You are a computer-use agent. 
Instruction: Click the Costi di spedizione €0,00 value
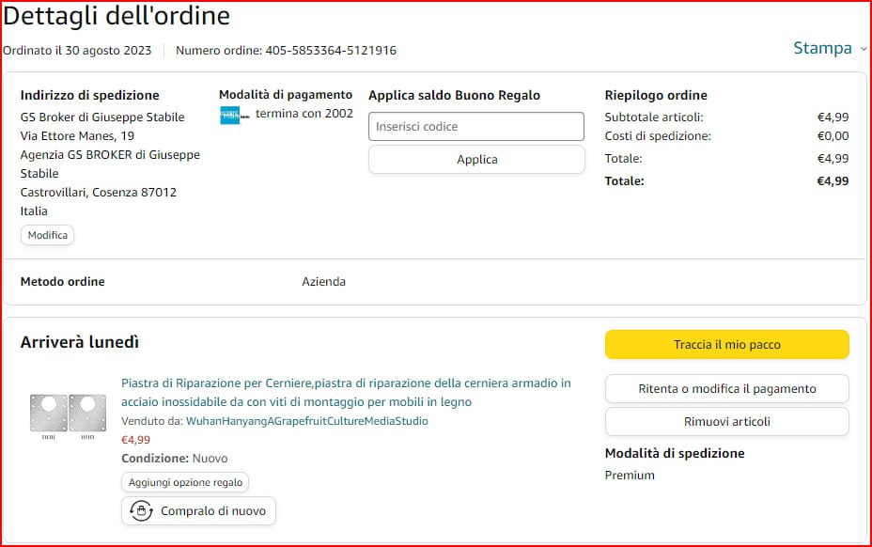833,135
